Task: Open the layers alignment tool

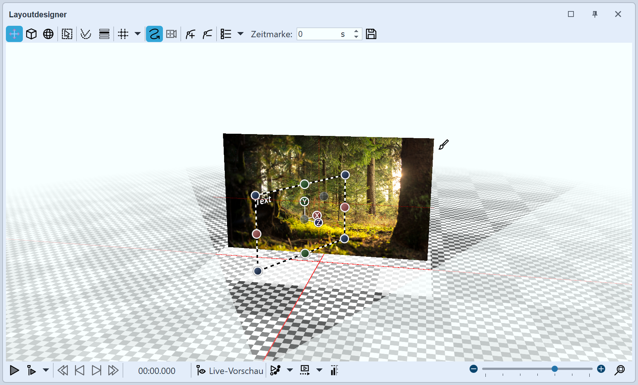Action: (x=104, y=34)
